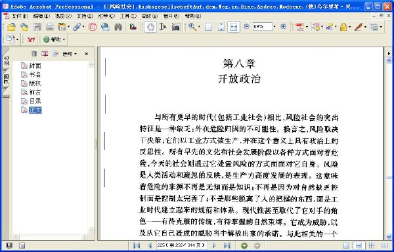Open the 窗口 menu
This screenshot has width=394, height=252.
[x=171, y=16]
